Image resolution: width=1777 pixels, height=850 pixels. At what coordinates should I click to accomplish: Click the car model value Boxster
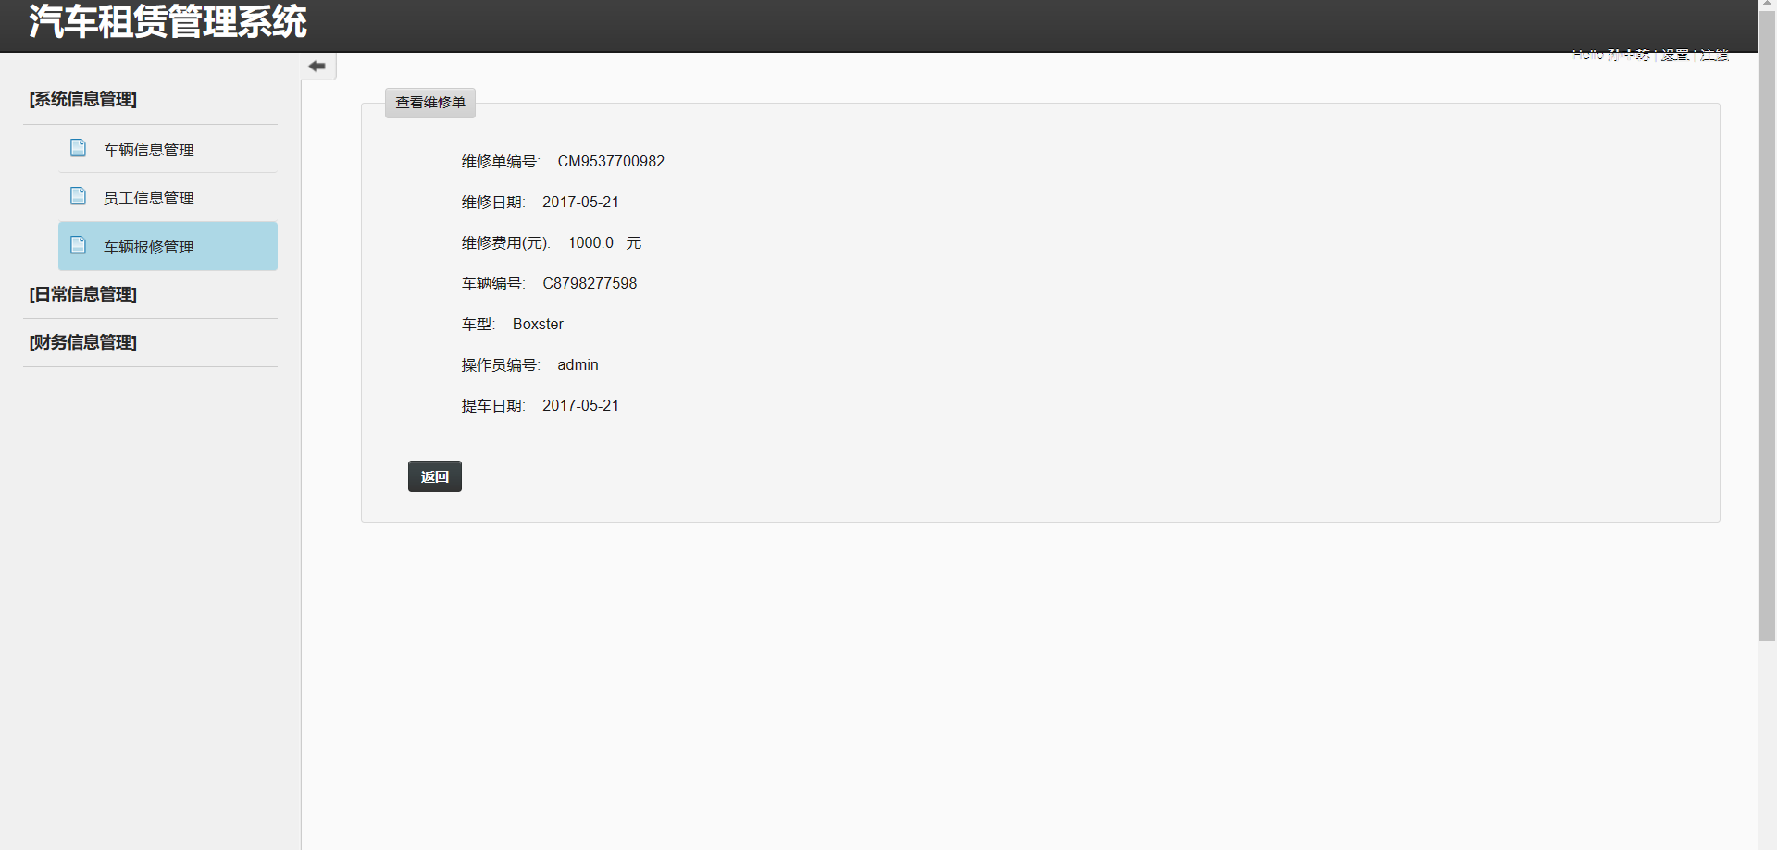(x=538, y=324)
